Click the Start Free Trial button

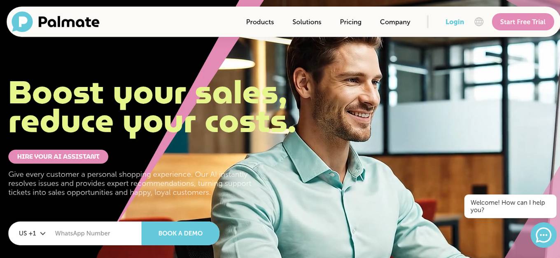[523, 22]
